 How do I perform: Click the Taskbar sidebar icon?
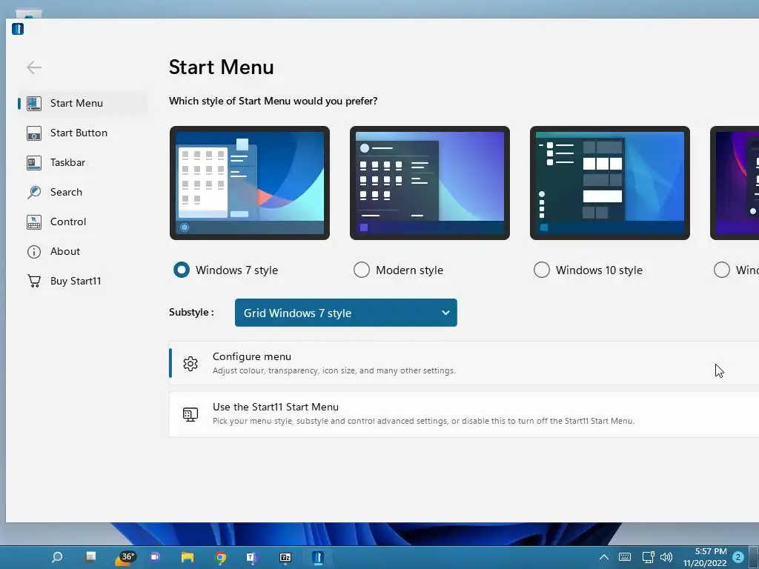point(34,162)
